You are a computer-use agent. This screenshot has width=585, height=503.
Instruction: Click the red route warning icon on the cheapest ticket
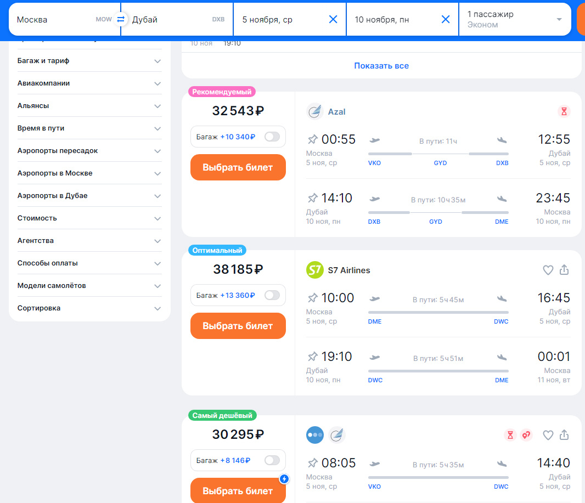(x=526, y=435)
